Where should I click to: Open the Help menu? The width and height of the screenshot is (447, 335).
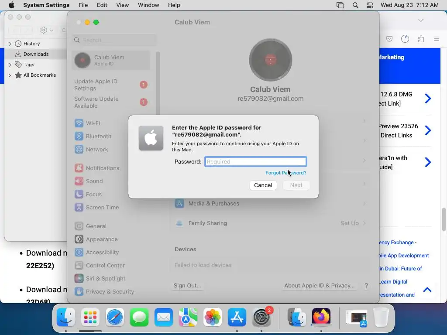tap(174, 5)
